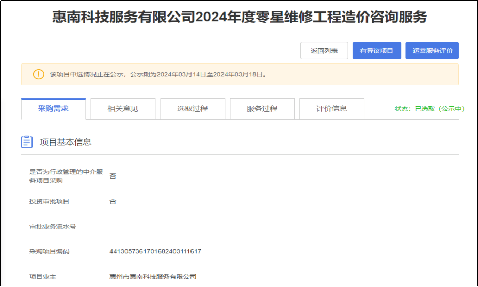
Task: Click the orange warning icon in the notice
Action: click(39, 74)
